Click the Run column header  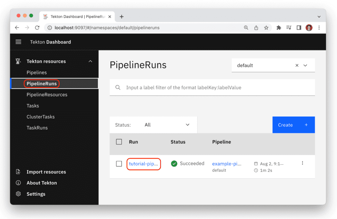coord(134,142)
